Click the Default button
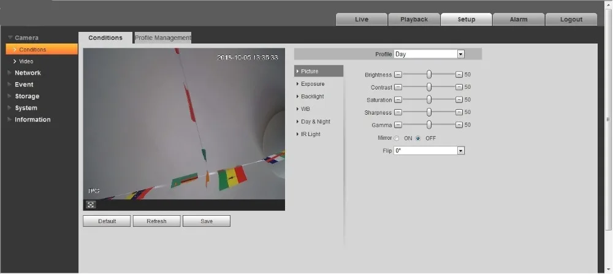 click(107, 221)
